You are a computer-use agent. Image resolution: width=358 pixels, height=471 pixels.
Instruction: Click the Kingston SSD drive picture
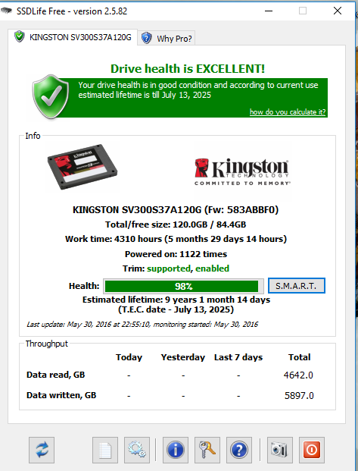[82, 167]
